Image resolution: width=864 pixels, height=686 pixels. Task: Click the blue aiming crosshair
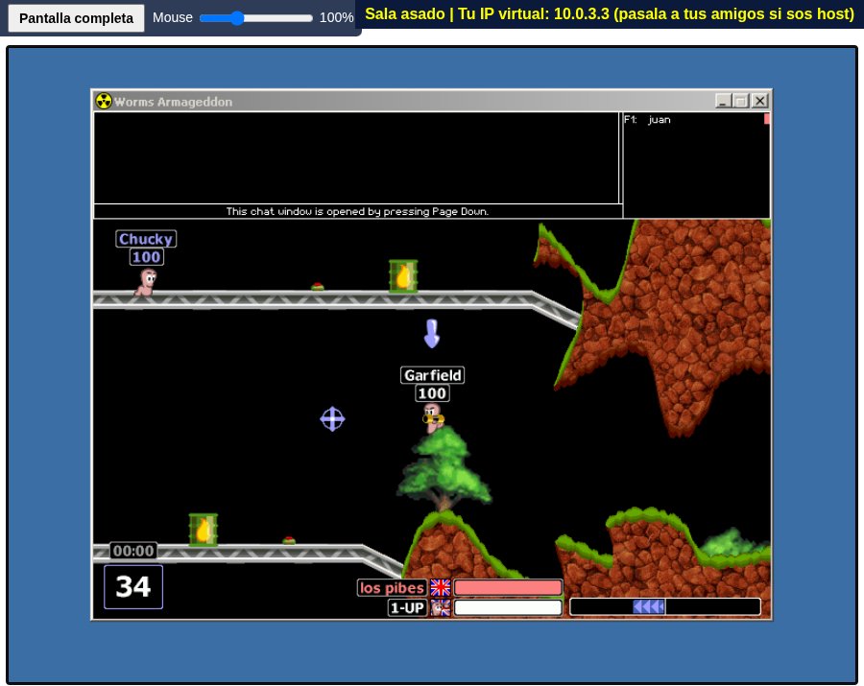332,419
